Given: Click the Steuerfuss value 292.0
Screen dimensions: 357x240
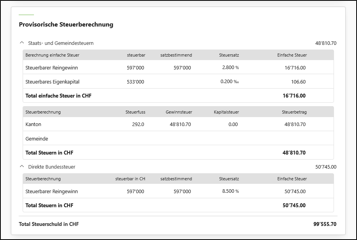Looking at the screenshot, I should pyautogui.click(x=138, y=124).
